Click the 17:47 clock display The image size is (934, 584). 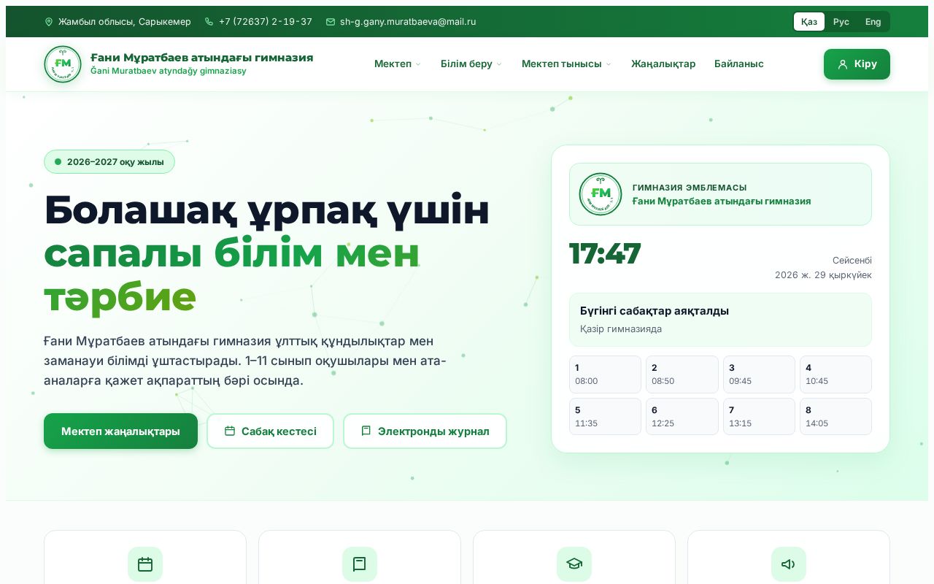[605, 254]
